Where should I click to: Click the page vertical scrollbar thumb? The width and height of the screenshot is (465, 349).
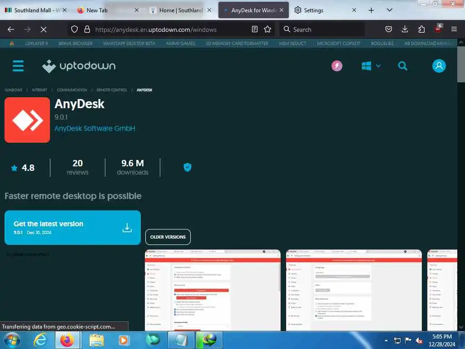(x=461, y=64)
